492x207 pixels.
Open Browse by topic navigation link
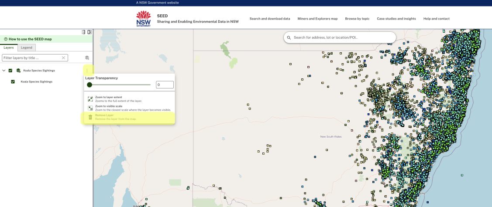(358, 19)
